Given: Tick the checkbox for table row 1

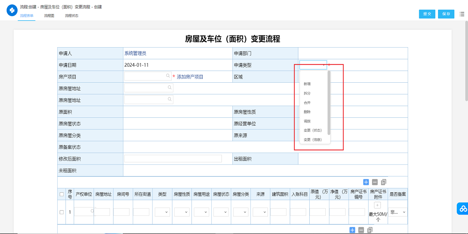Looking at the screenshot, I should click(x=62, y=212).
